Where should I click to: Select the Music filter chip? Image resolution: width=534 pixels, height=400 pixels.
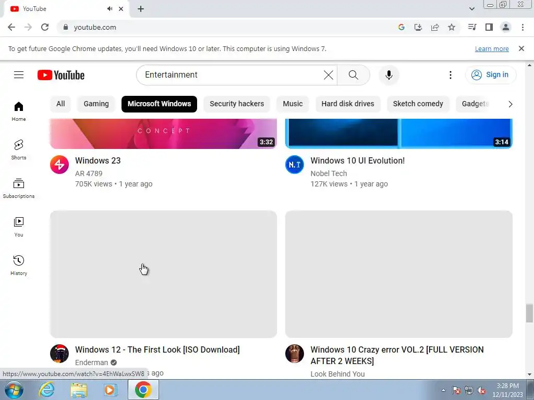click(x=293, y=104)
